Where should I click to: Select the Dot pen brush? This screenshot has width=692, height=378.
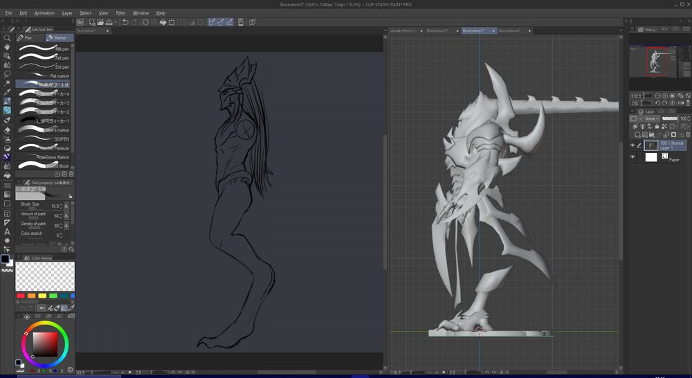(43, 66)
